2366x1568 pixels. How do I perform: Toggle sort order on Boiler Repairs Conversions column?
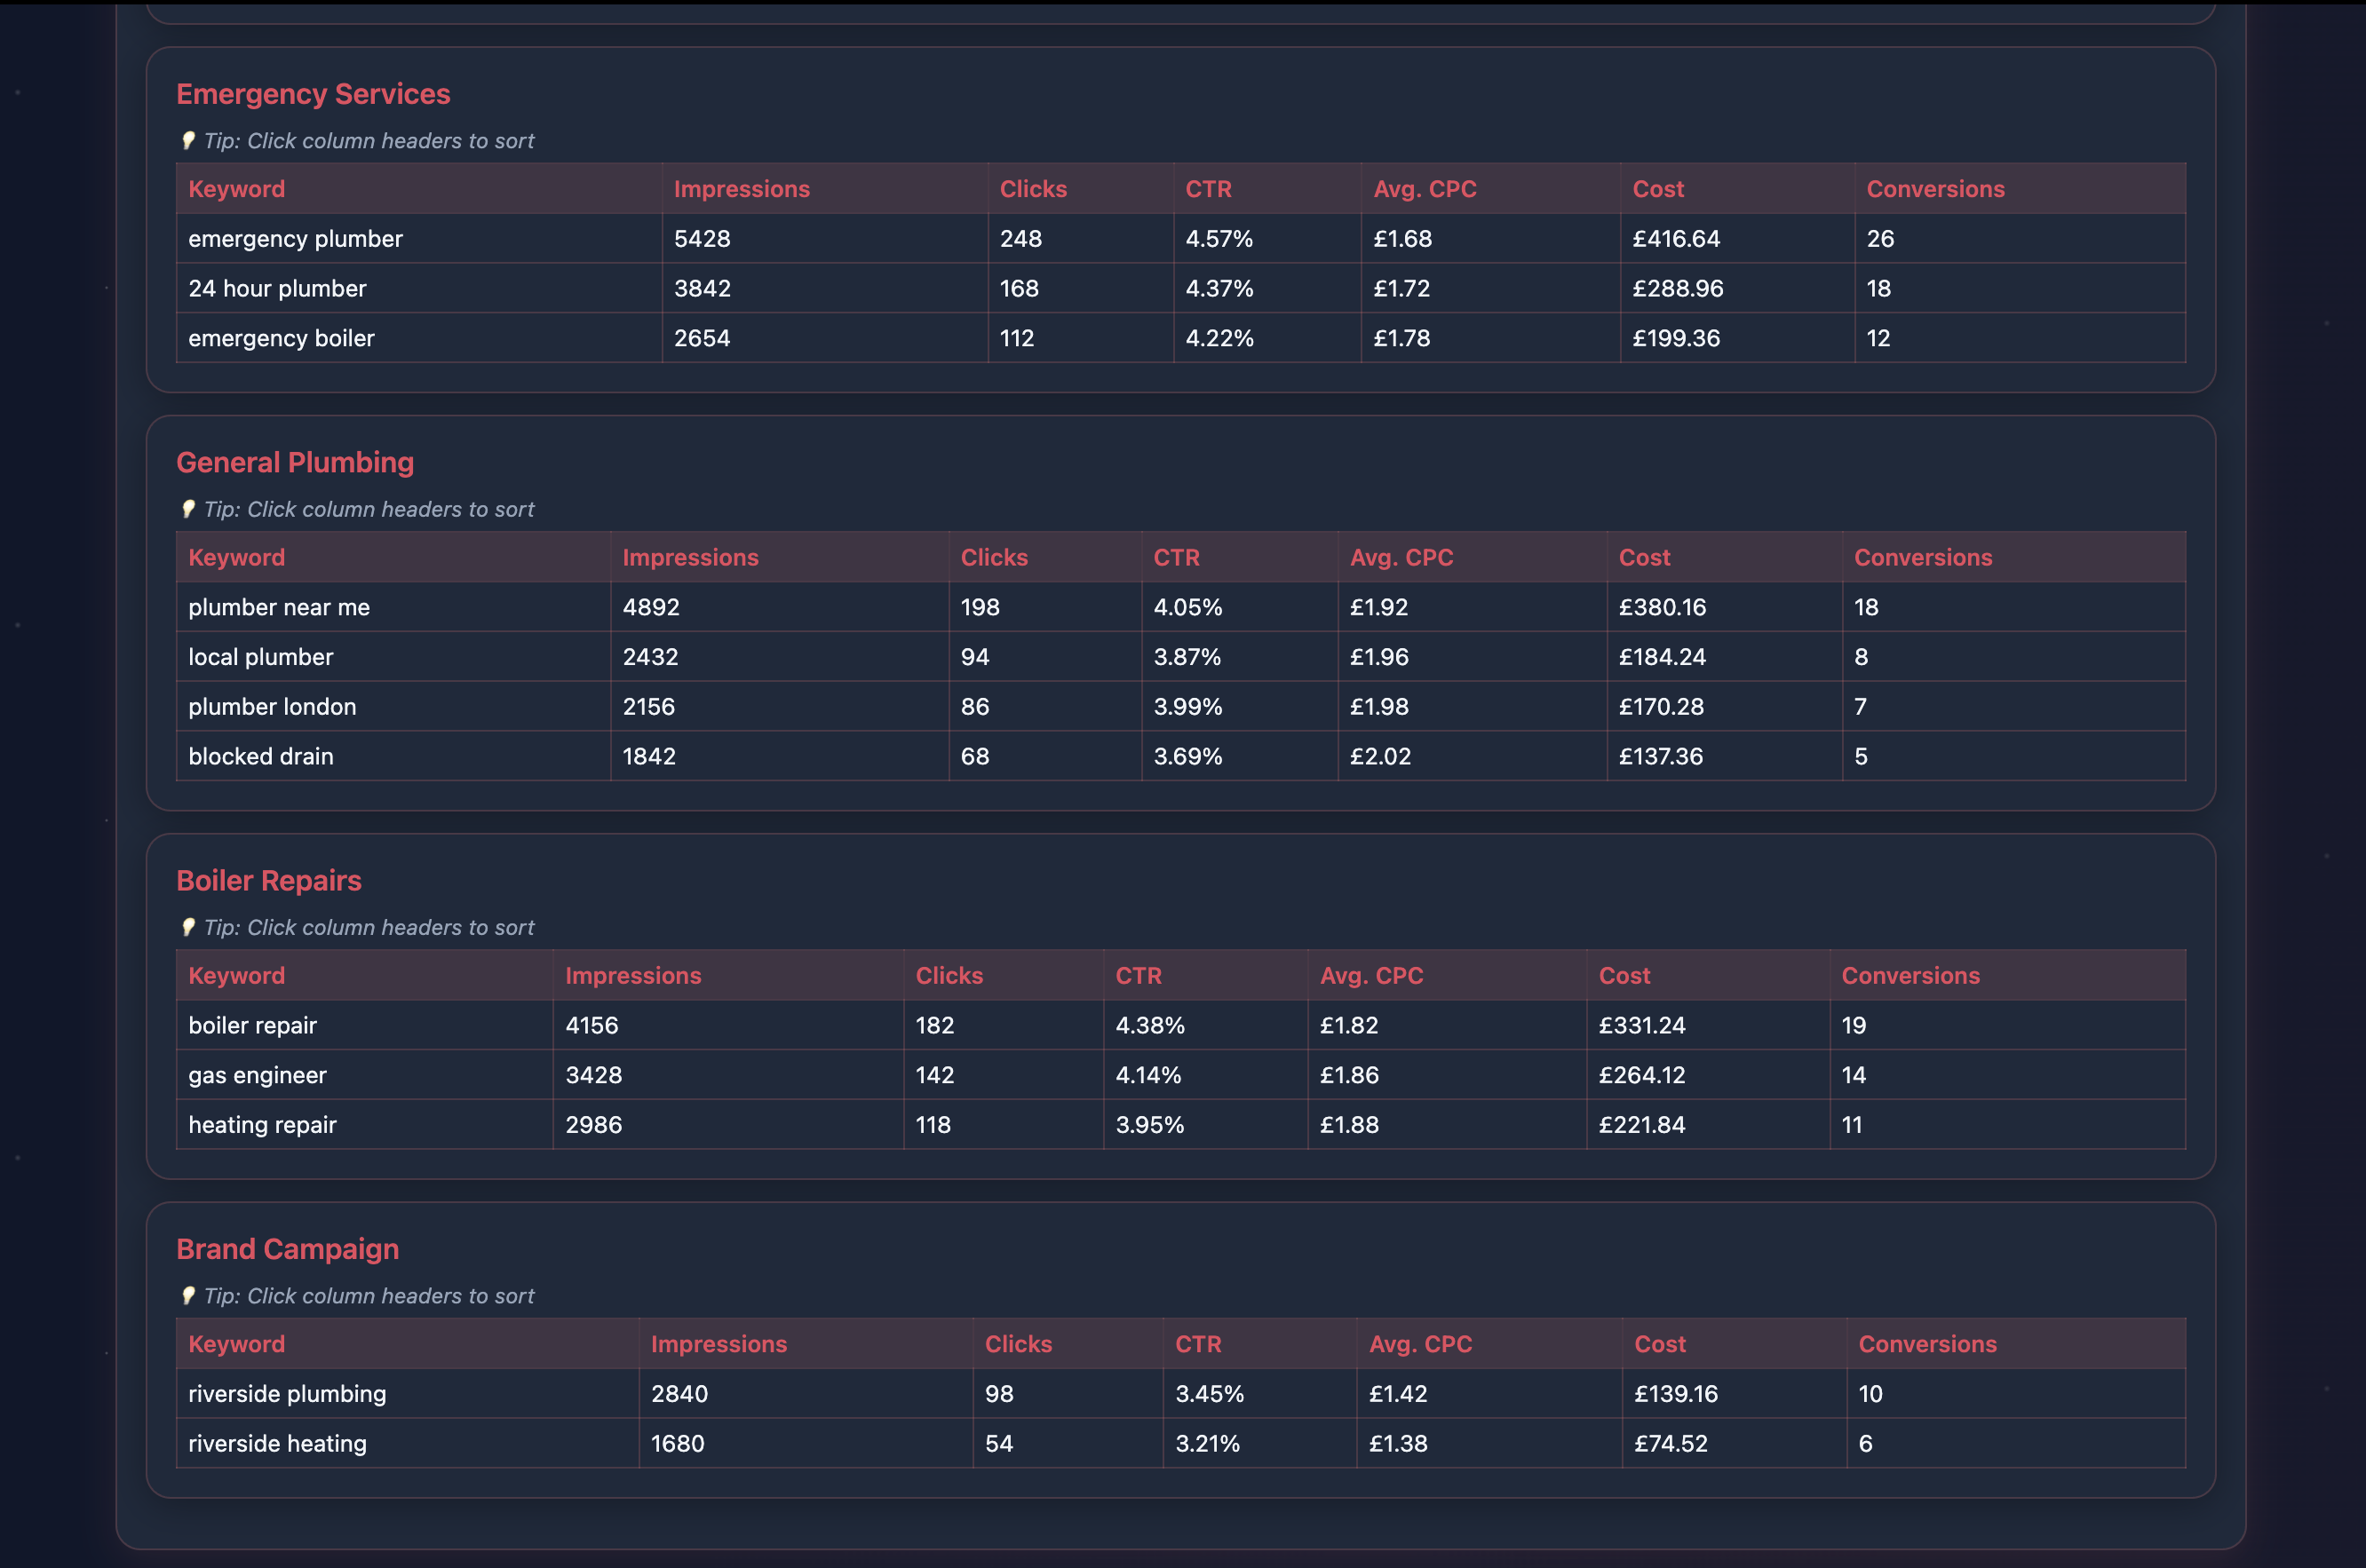point(1910,975)
